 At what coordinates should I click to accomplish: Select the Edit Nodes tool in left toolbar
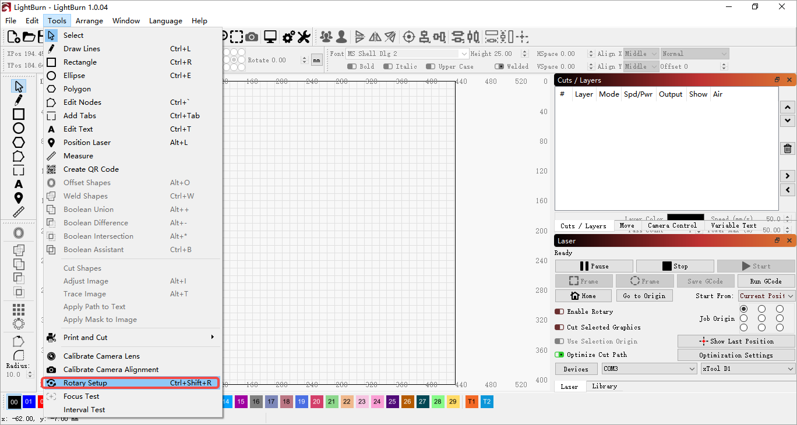click(19, 156)
